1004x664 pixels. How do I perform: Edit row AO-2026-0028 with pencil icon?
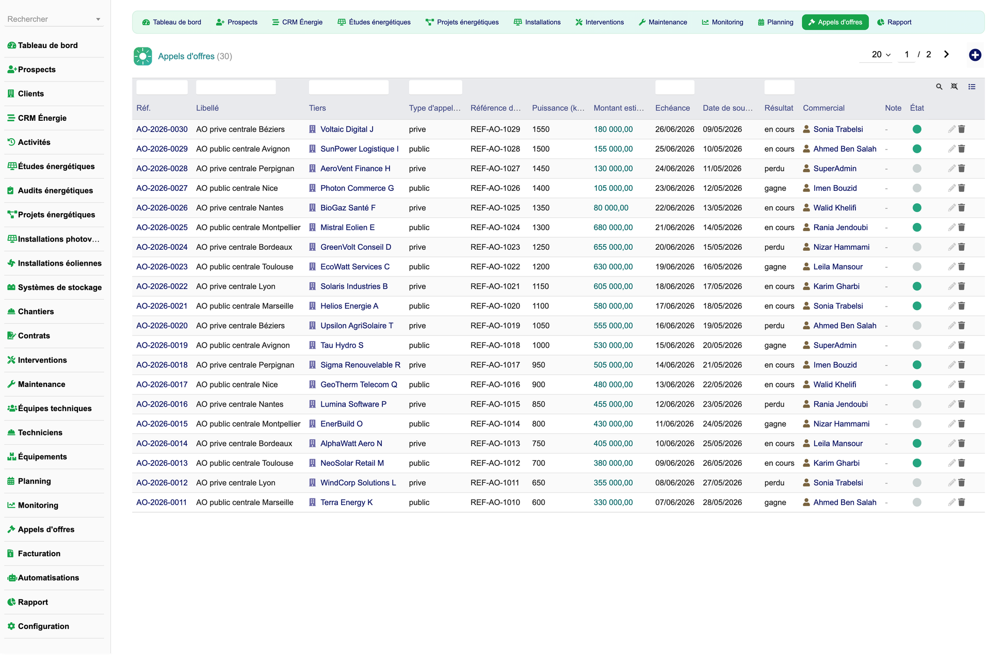[951, 169]
